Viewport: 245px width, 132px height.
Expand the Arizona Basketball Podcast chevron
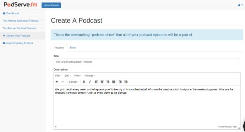(42, 21)
